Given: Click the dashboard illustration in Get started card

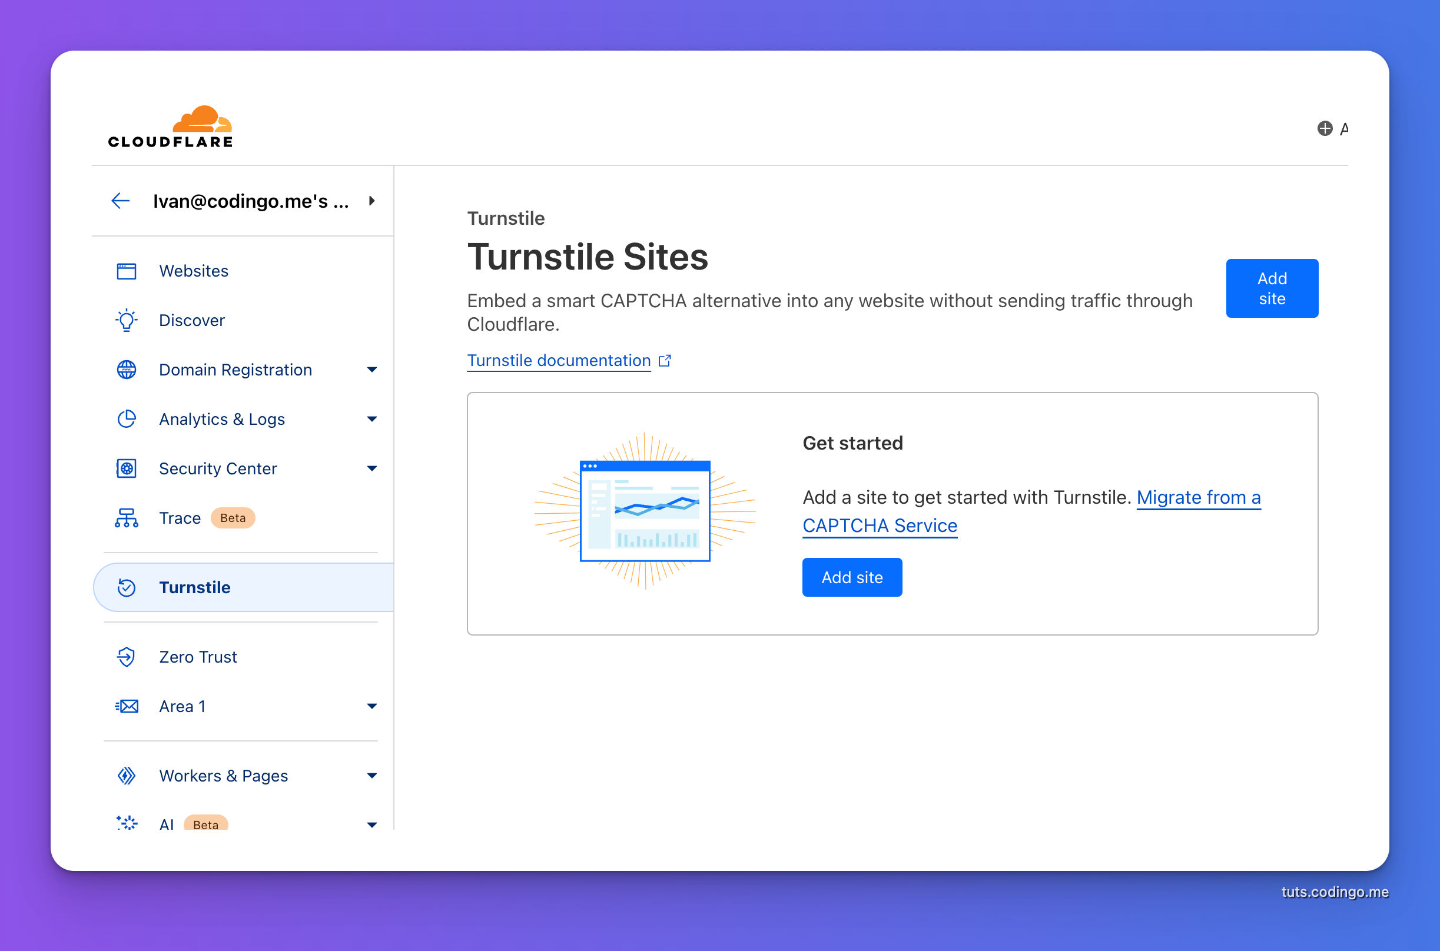Looking at the screenshot, I should pos(645,511).
